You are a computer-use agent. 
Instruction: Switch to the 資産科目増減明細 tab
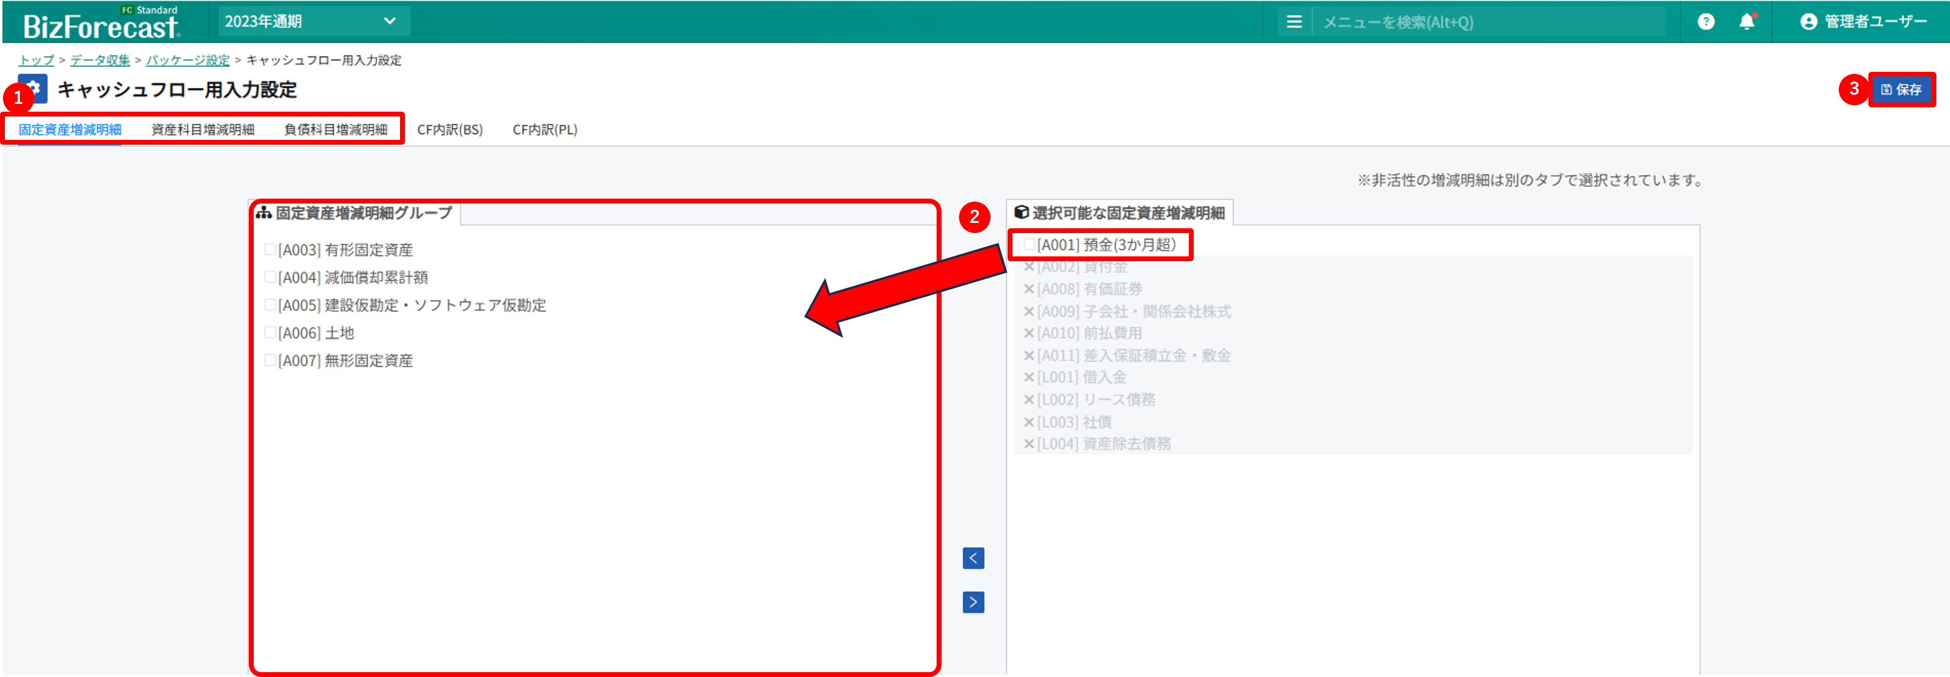click(202, 129)
